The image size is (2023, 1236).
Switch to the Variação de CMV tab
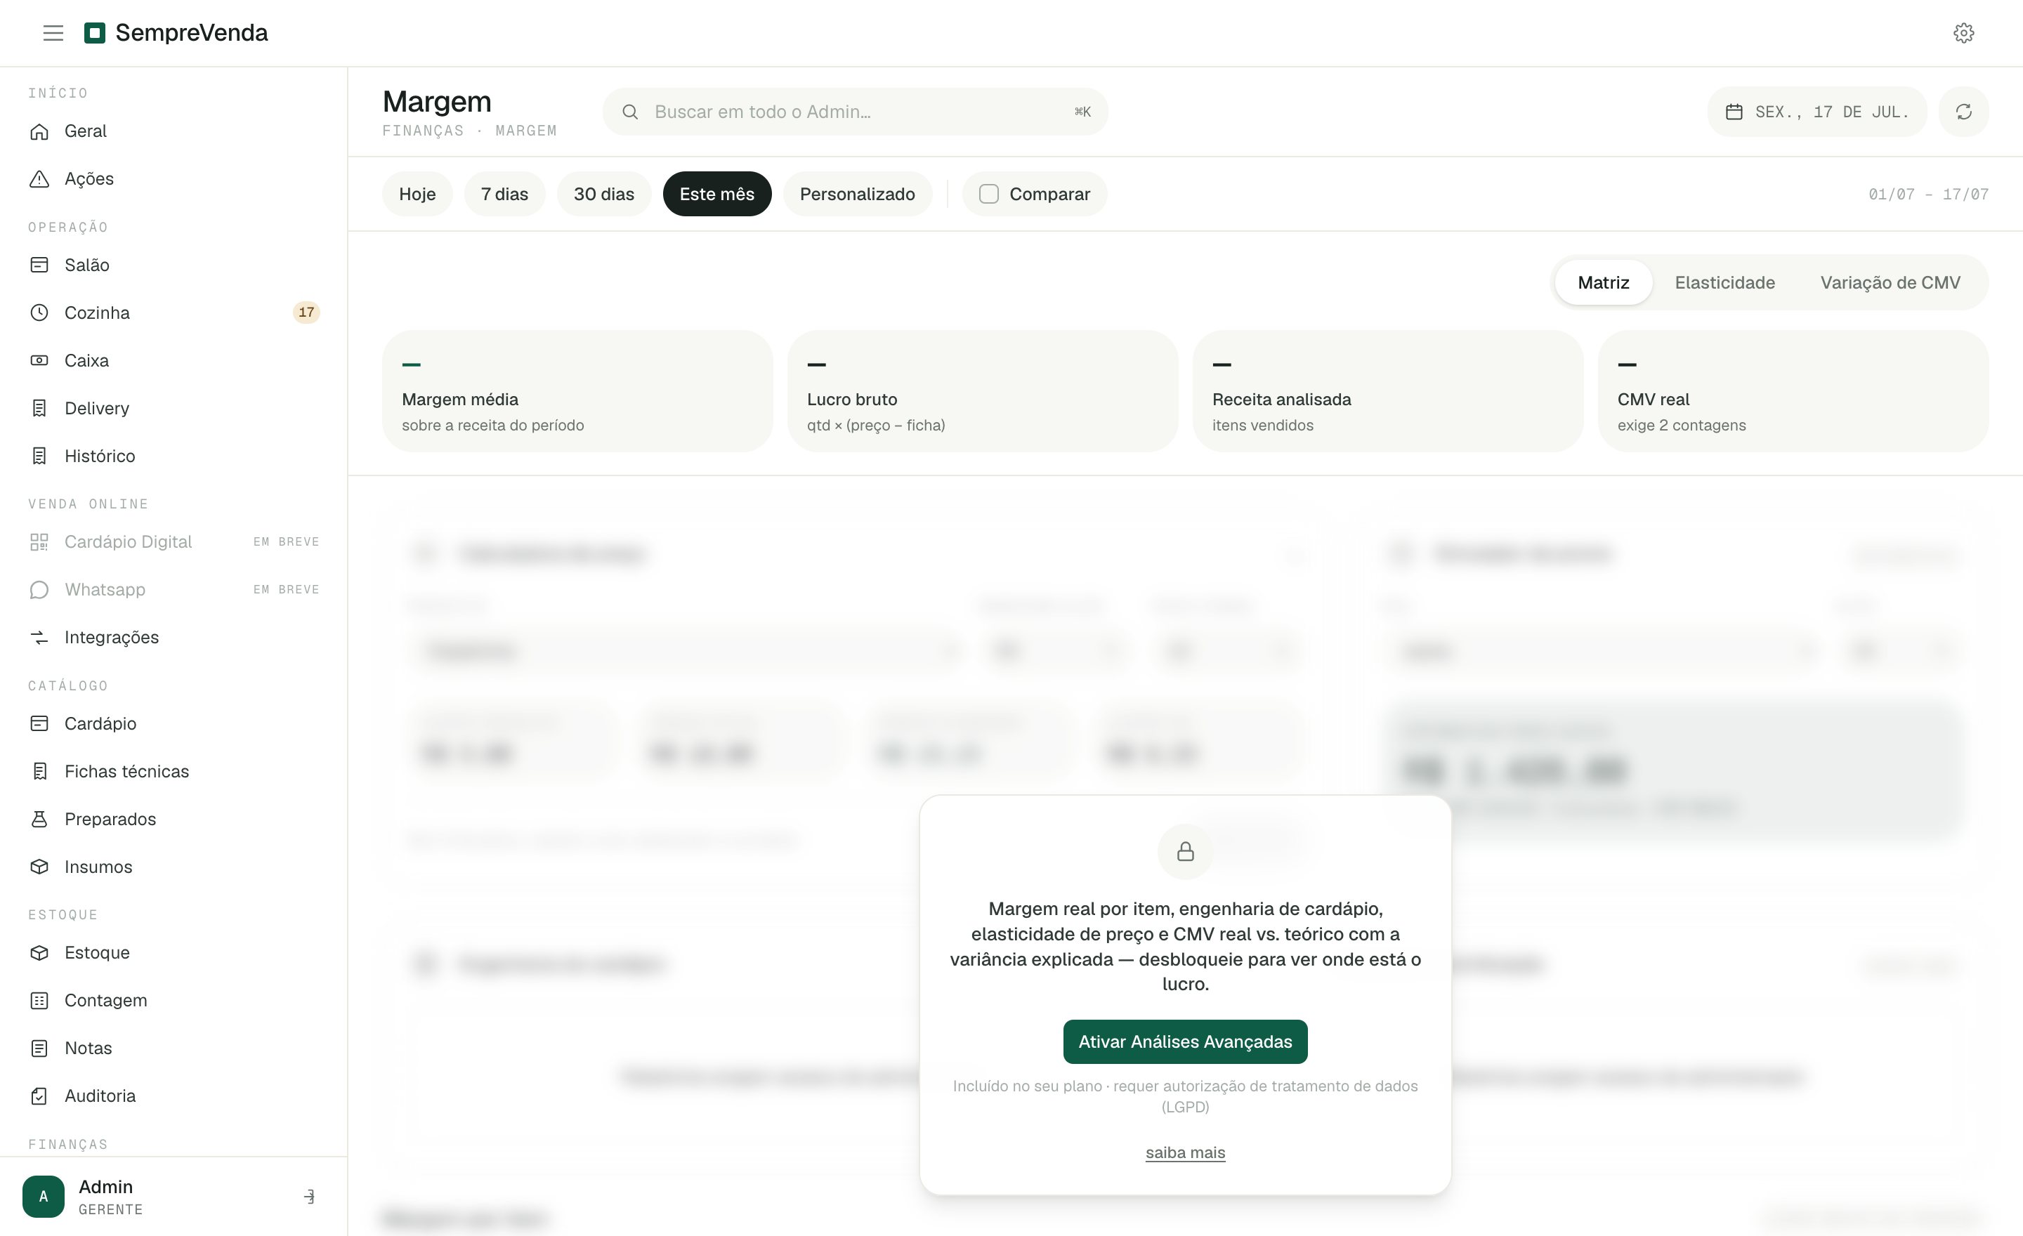point(1890,282)
